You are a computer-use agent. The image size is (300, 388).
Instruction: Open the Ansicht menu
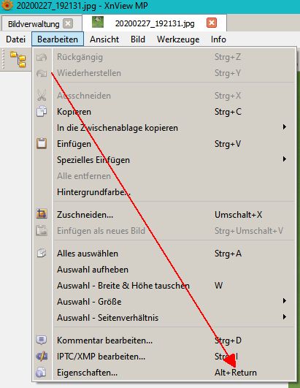point(104,39)
